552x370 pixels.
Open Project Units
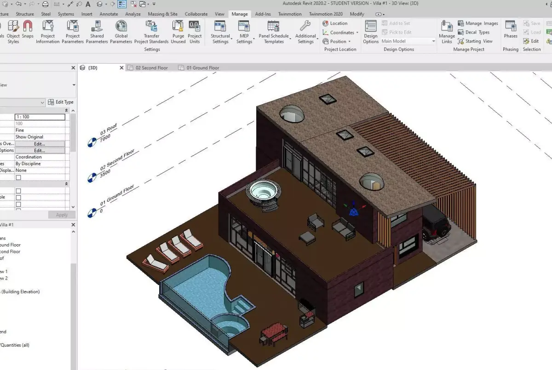(x=195, y=32)
